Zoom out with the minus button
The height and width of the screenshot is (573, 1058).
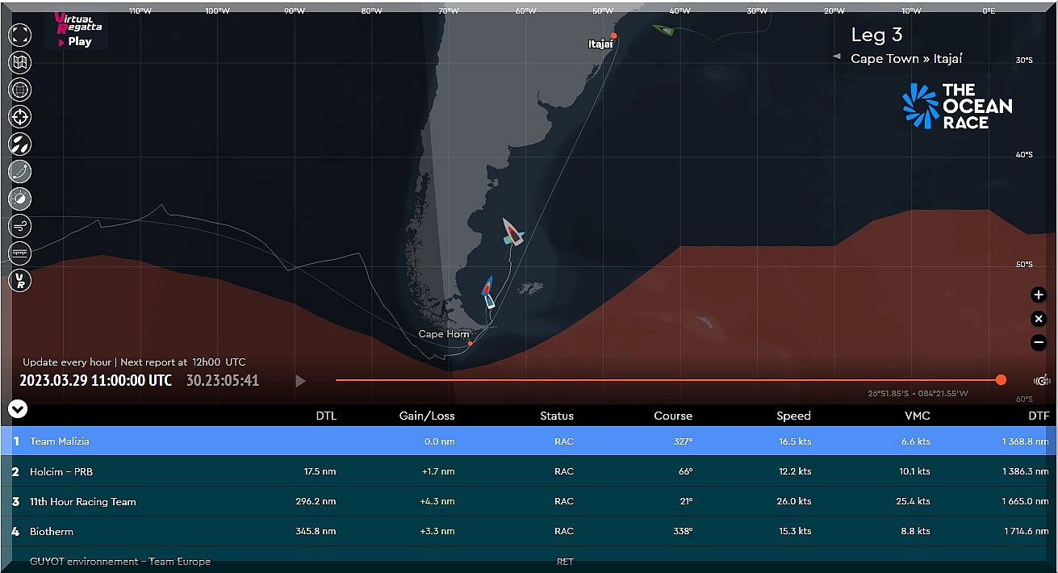1039,342
